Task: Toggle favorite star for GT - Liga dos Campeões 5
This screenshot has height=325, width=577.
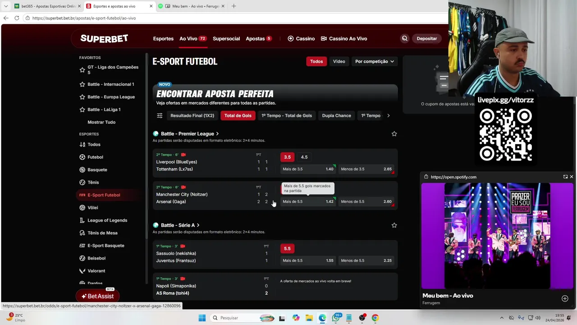Action: point(82,70)
